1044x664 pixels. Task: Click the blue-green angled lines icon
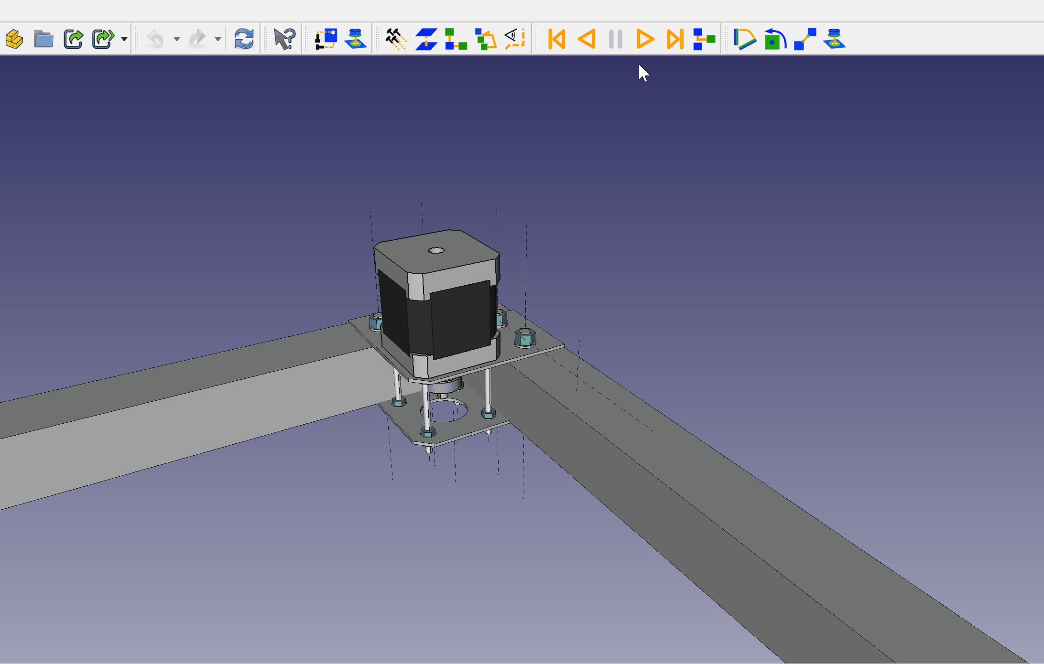(744, 39)
